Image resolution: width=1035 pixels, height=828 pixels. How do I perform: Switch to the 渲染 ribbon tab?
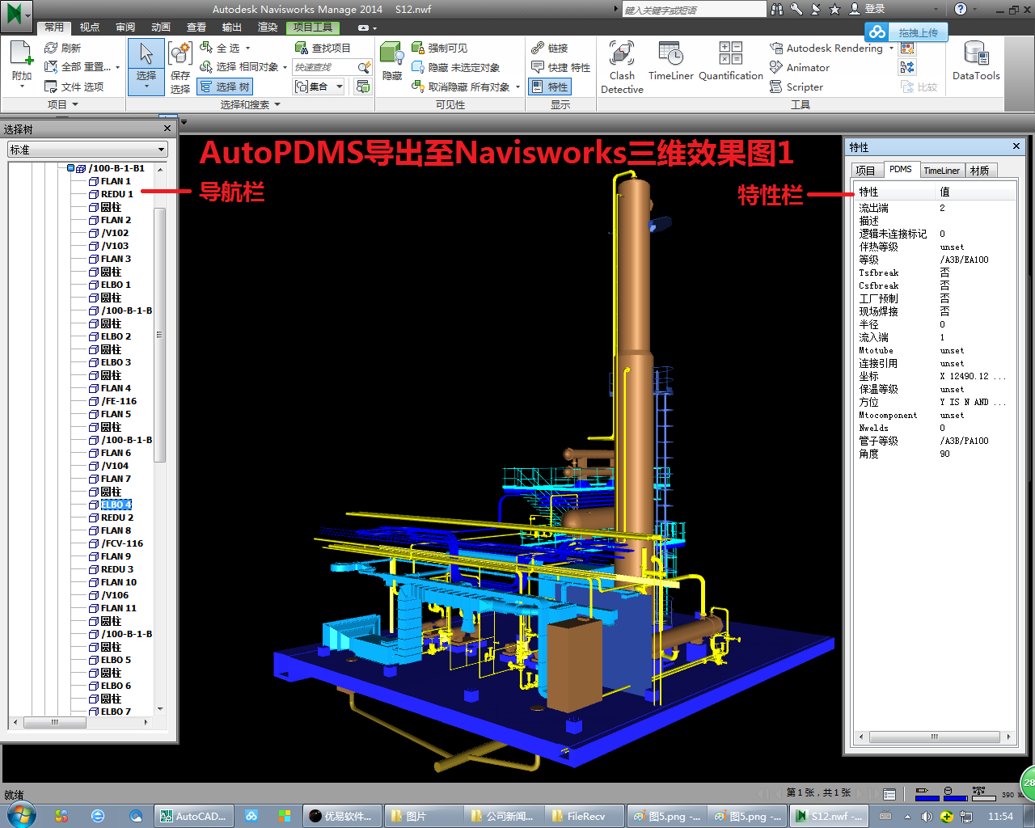[268, 27]
